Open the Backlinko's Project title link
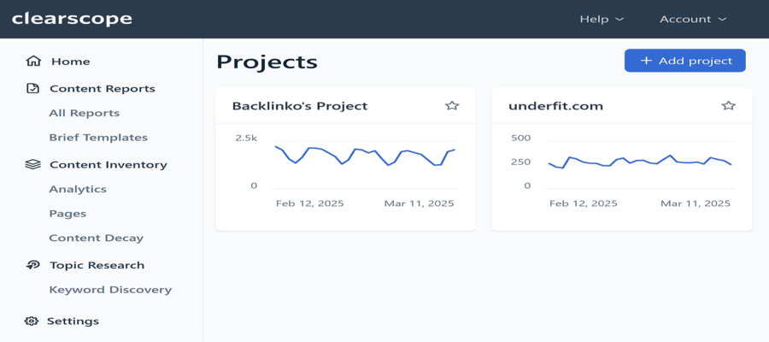The image size is (769, 342). [x=300, y=106]
